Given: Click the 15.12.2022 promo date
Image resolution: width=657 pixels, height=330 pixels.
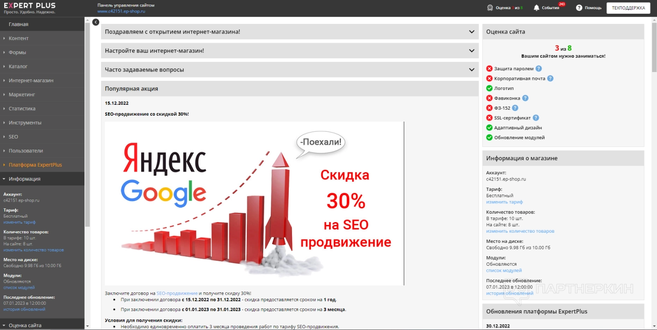Looking at the screenshot, I should [117, 103].
